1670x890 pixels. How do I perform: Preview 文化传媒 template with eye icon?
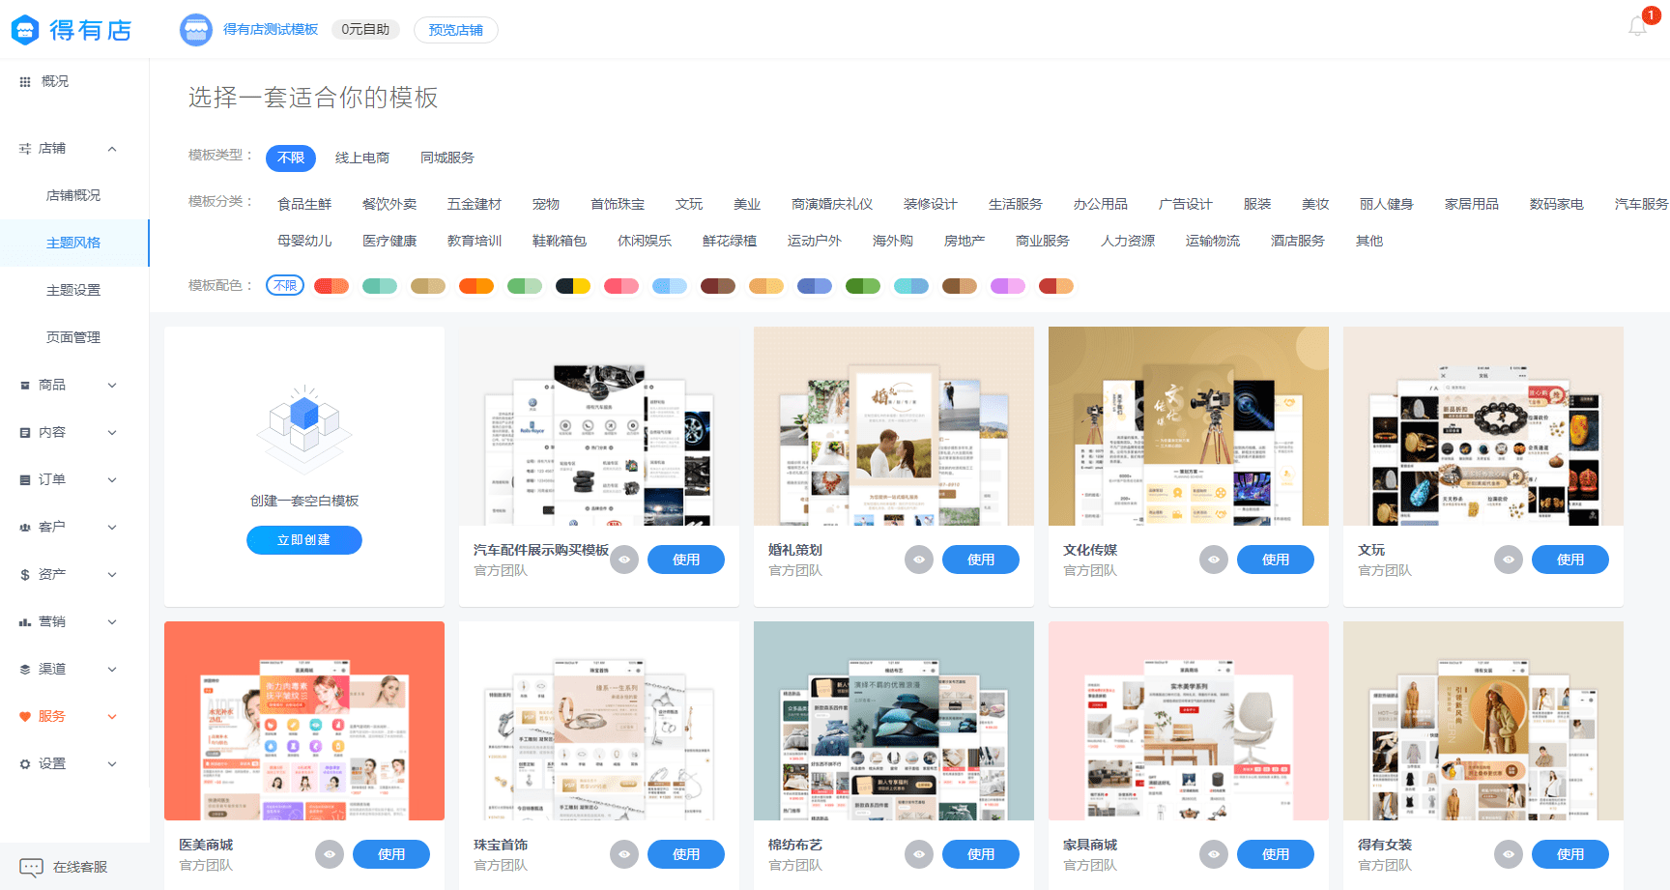(x=1214, y=560)
